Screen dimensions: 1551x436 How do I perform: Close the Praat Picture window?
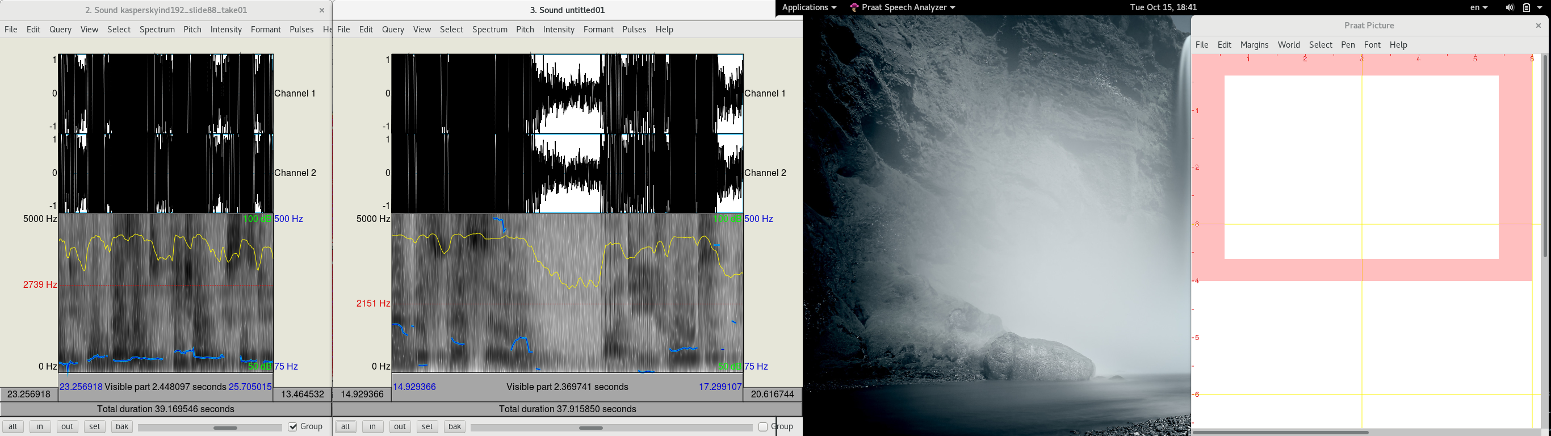pyautogui.click(x=1538, y=26)
